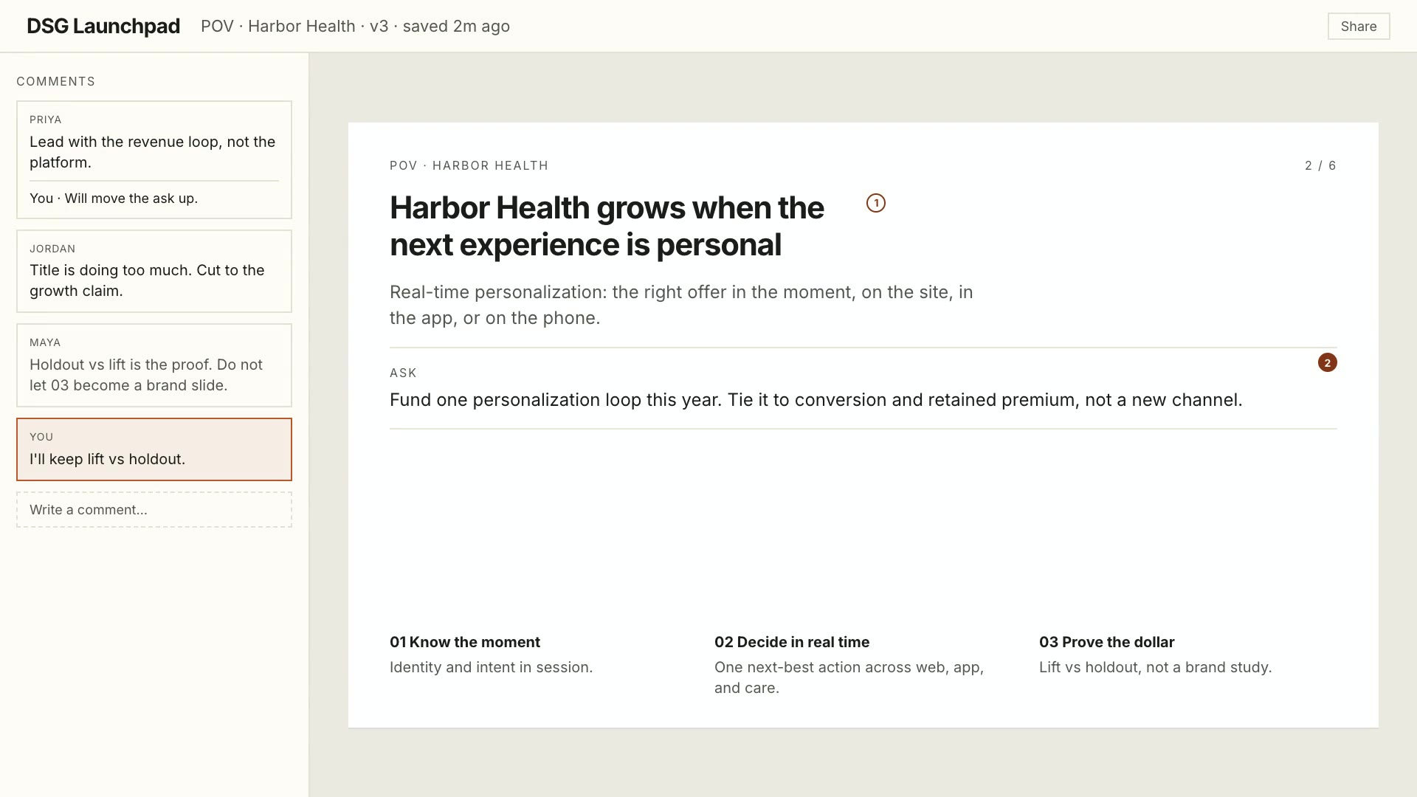Click the "POV · HARBOR HEALTH" slide eyebrow label
1417x797 pixels.
coord(469,165)
